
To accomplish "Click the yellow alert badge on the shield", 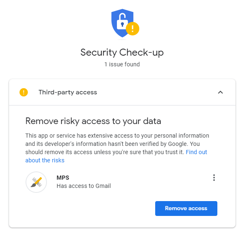I will click(x=133, y=29).
